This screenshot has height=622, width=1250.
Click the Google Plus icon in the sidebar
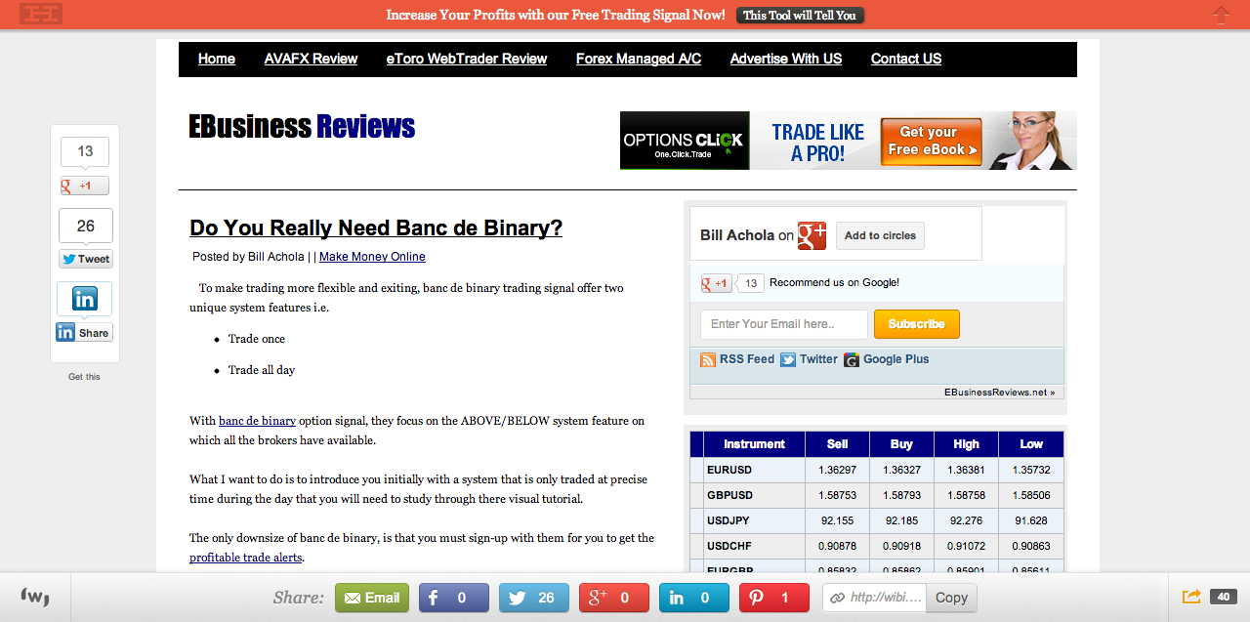852,360
